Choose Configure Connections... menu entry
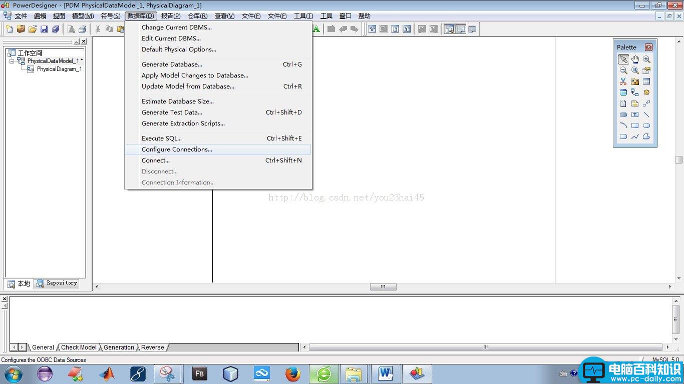Screen dimensions: 684x384 [218, 149]
